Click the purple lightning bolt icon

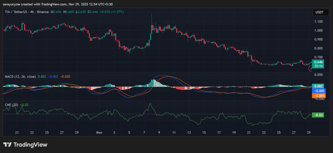coord(311,68)
